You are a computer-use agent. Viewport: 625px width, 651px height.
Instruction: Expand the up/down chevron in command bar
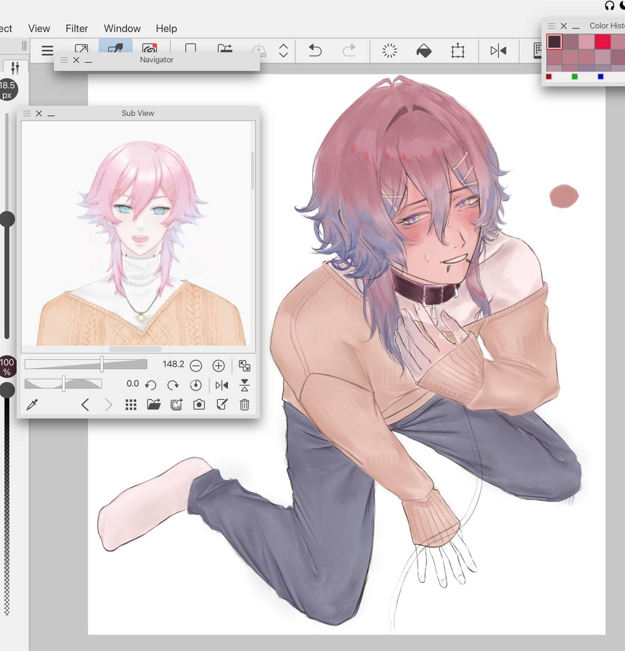[283, 51]
